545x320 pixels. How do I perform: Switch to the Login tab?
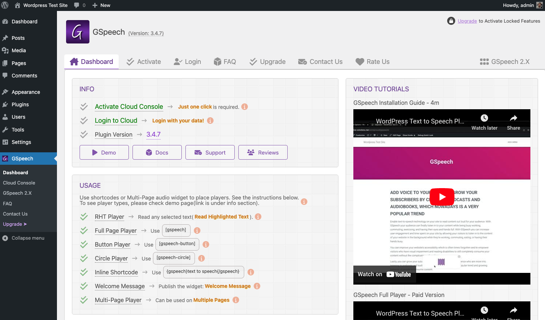pyautogui.click(x=187, y=62)
